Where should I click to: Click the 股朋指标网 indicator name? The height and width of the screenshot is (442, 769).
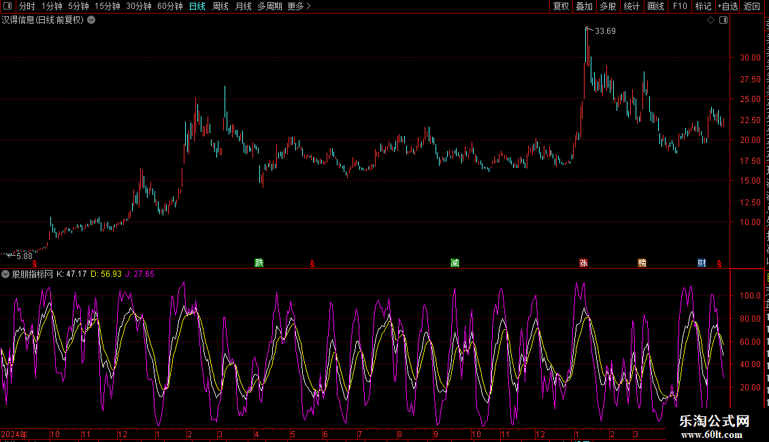33,274
